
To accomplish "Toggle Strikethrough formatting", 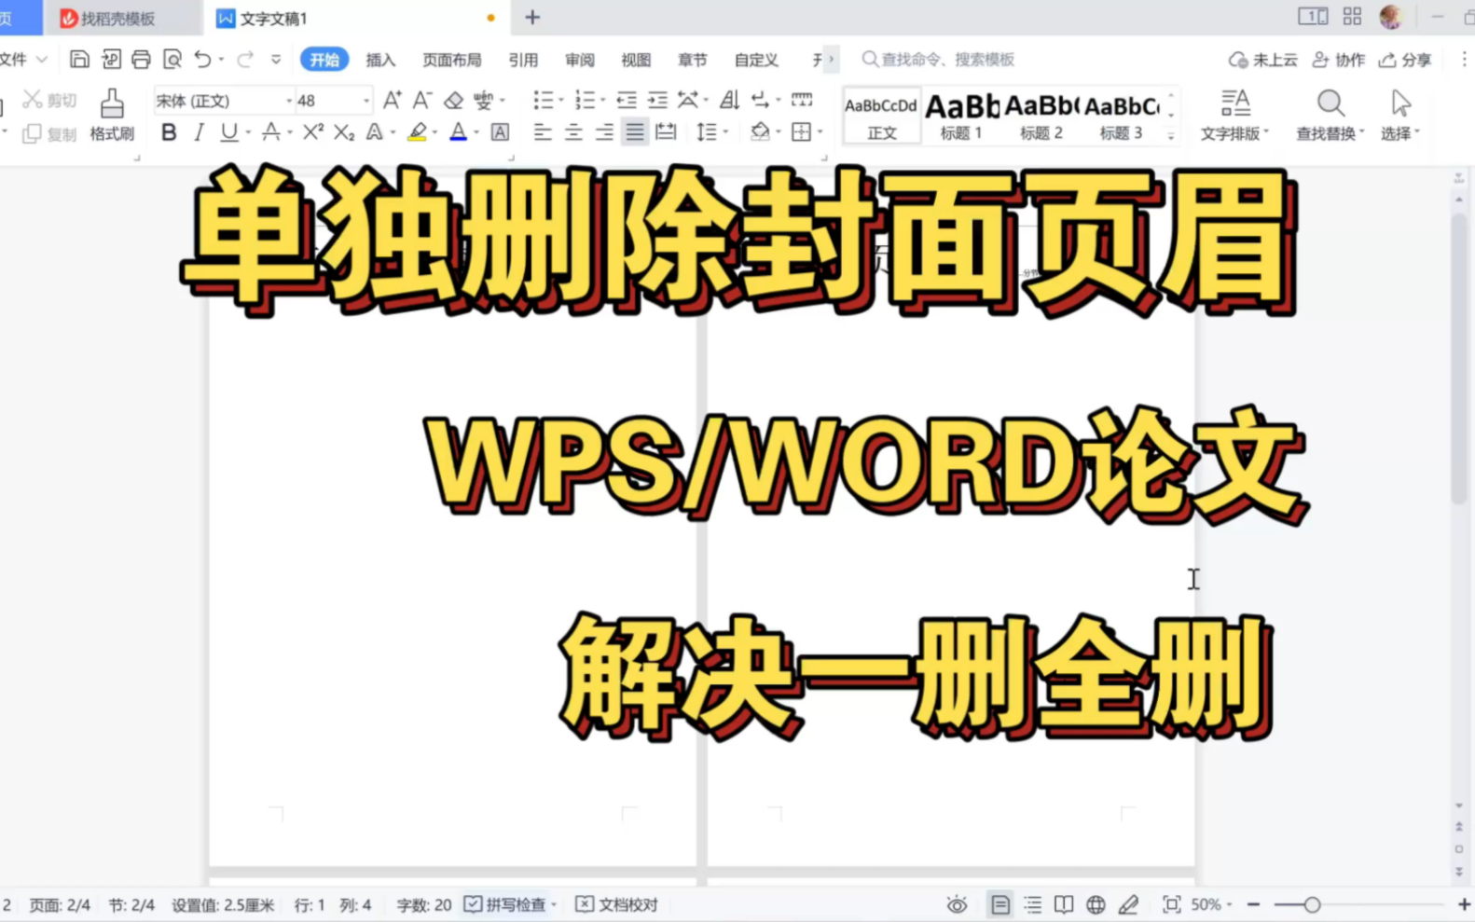I will click(x=270, y=132).
